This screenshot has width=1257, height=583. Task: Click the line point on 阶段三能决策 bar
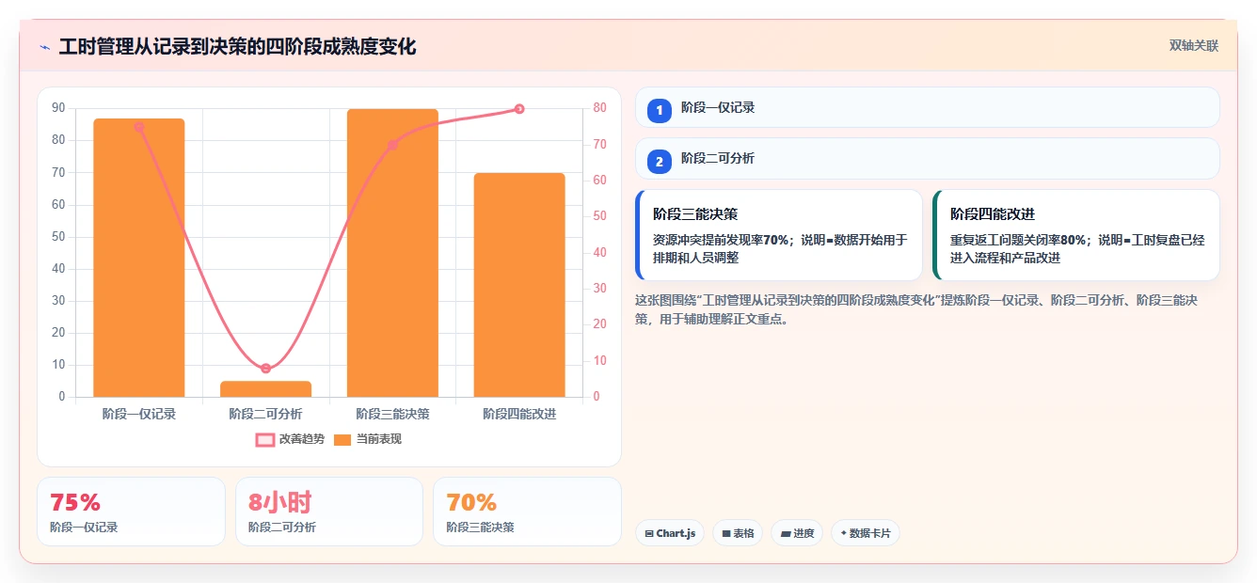click(x=392, y=145)
